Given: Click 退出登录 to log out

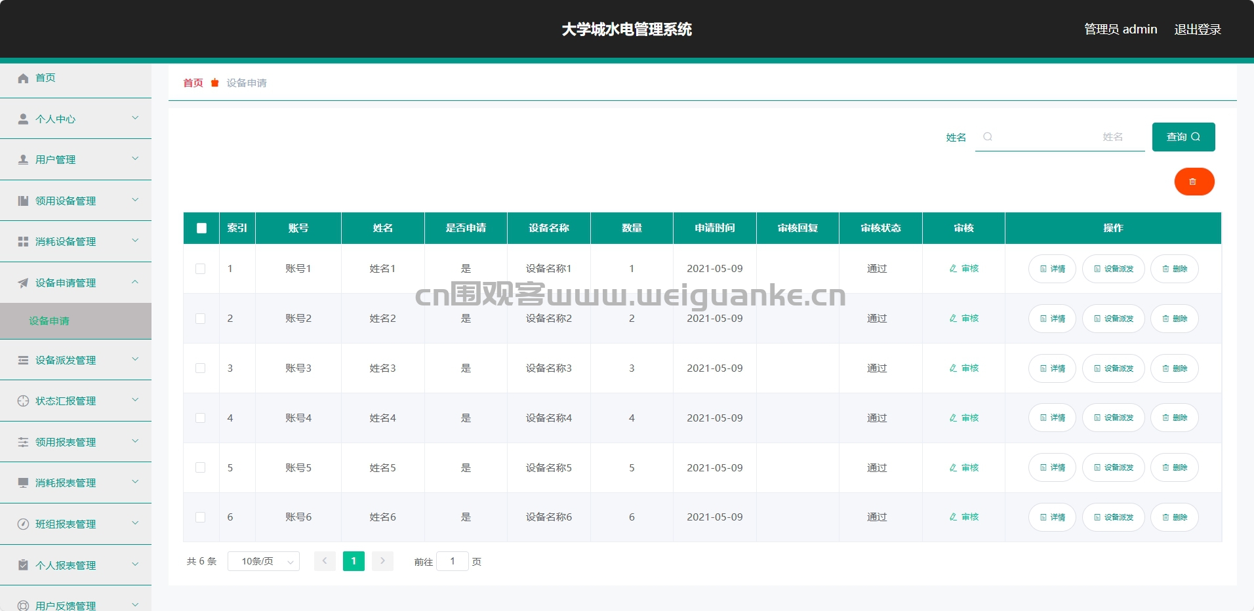Looking at the screenshot, I should click(1198, 30).
